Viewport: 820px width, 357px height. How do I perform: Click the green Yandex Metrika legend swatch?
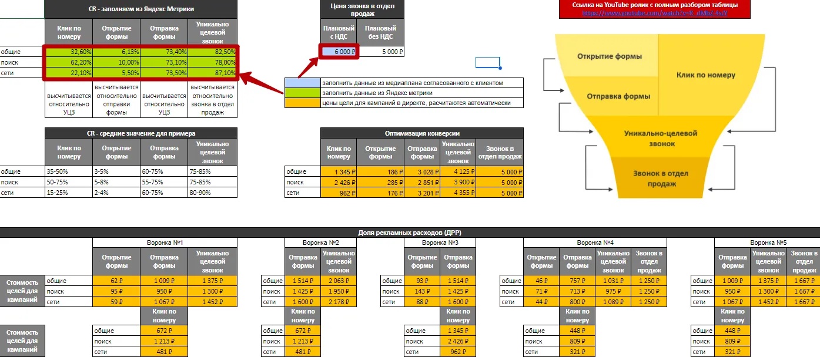click(x=302, y=93)
